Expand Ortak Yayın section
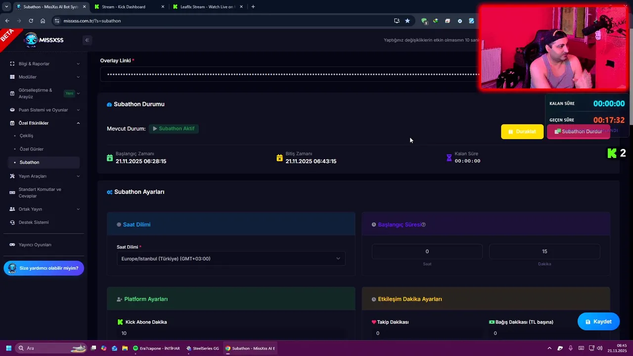Viewport: 633px width, 356px height. point(44,209)
